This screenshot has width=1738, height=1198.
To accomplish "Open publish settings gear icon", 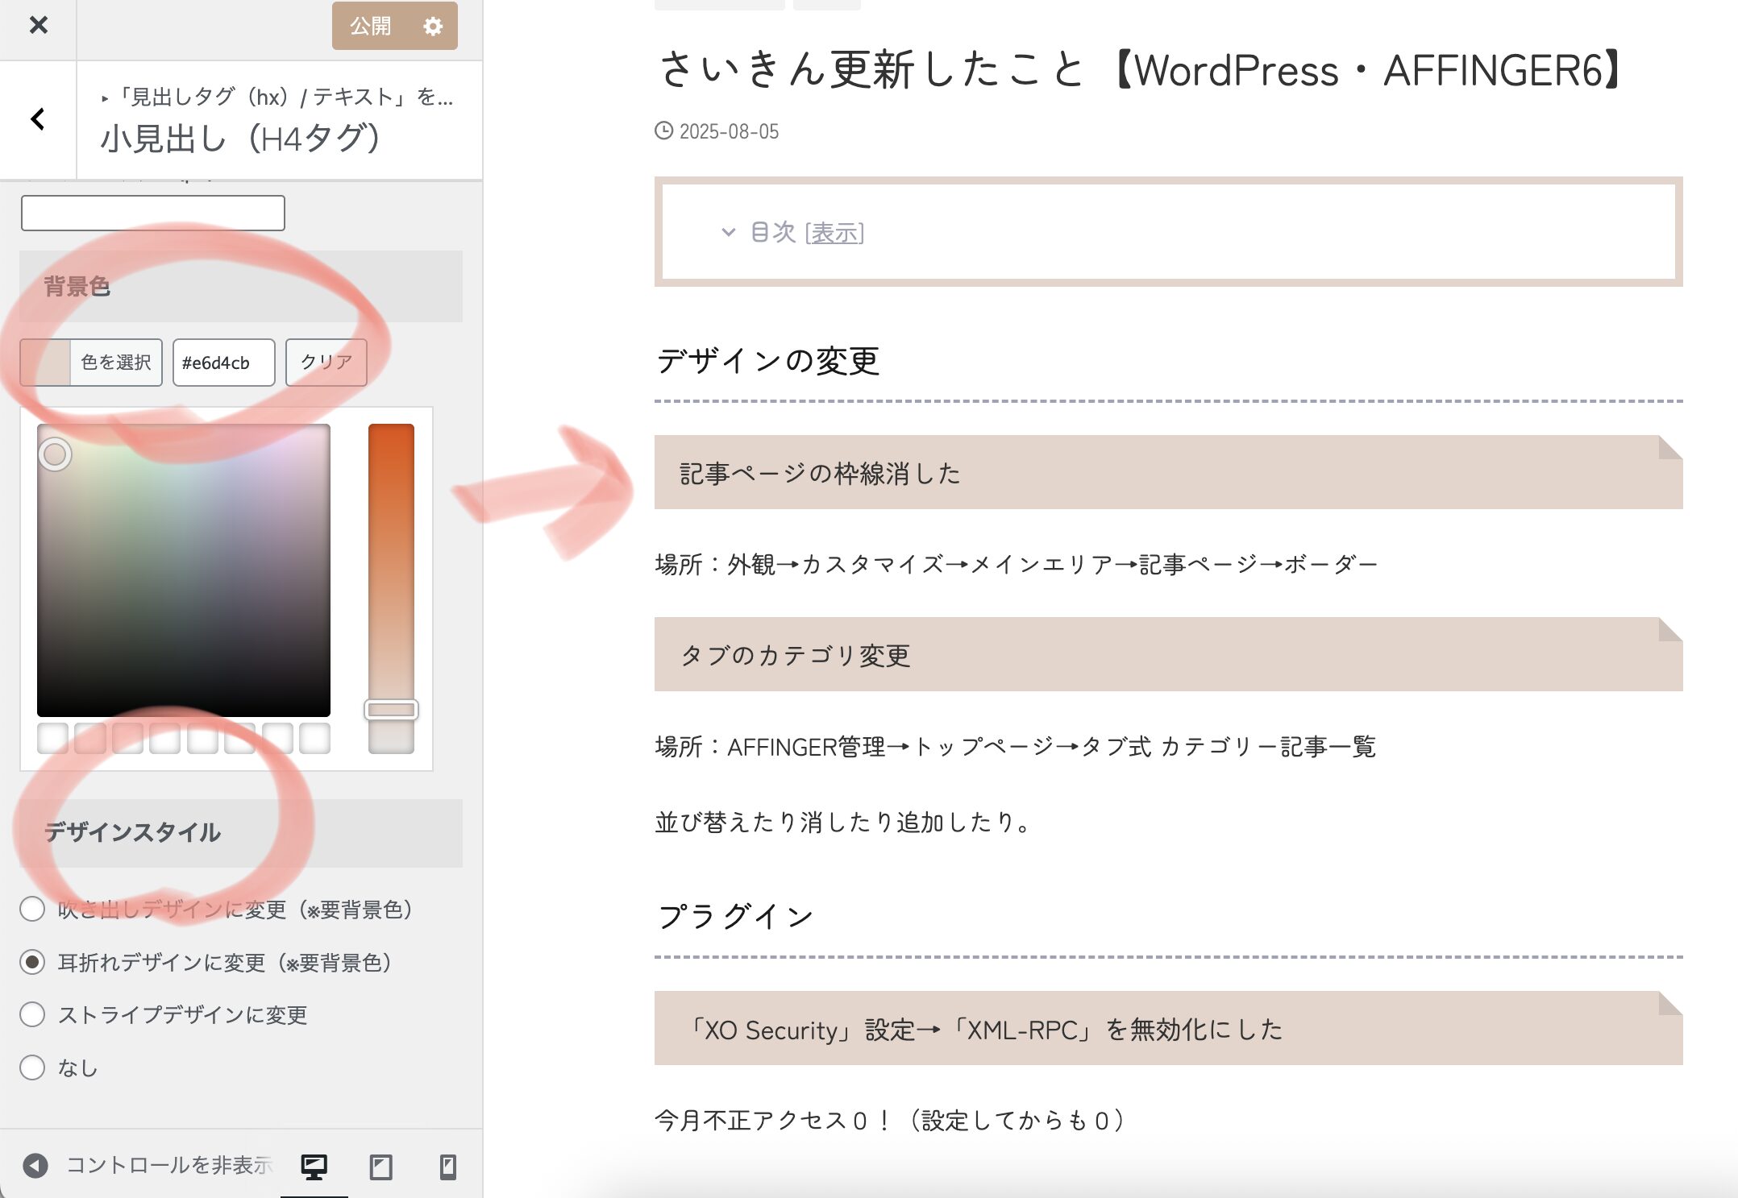I will (433, 26).
